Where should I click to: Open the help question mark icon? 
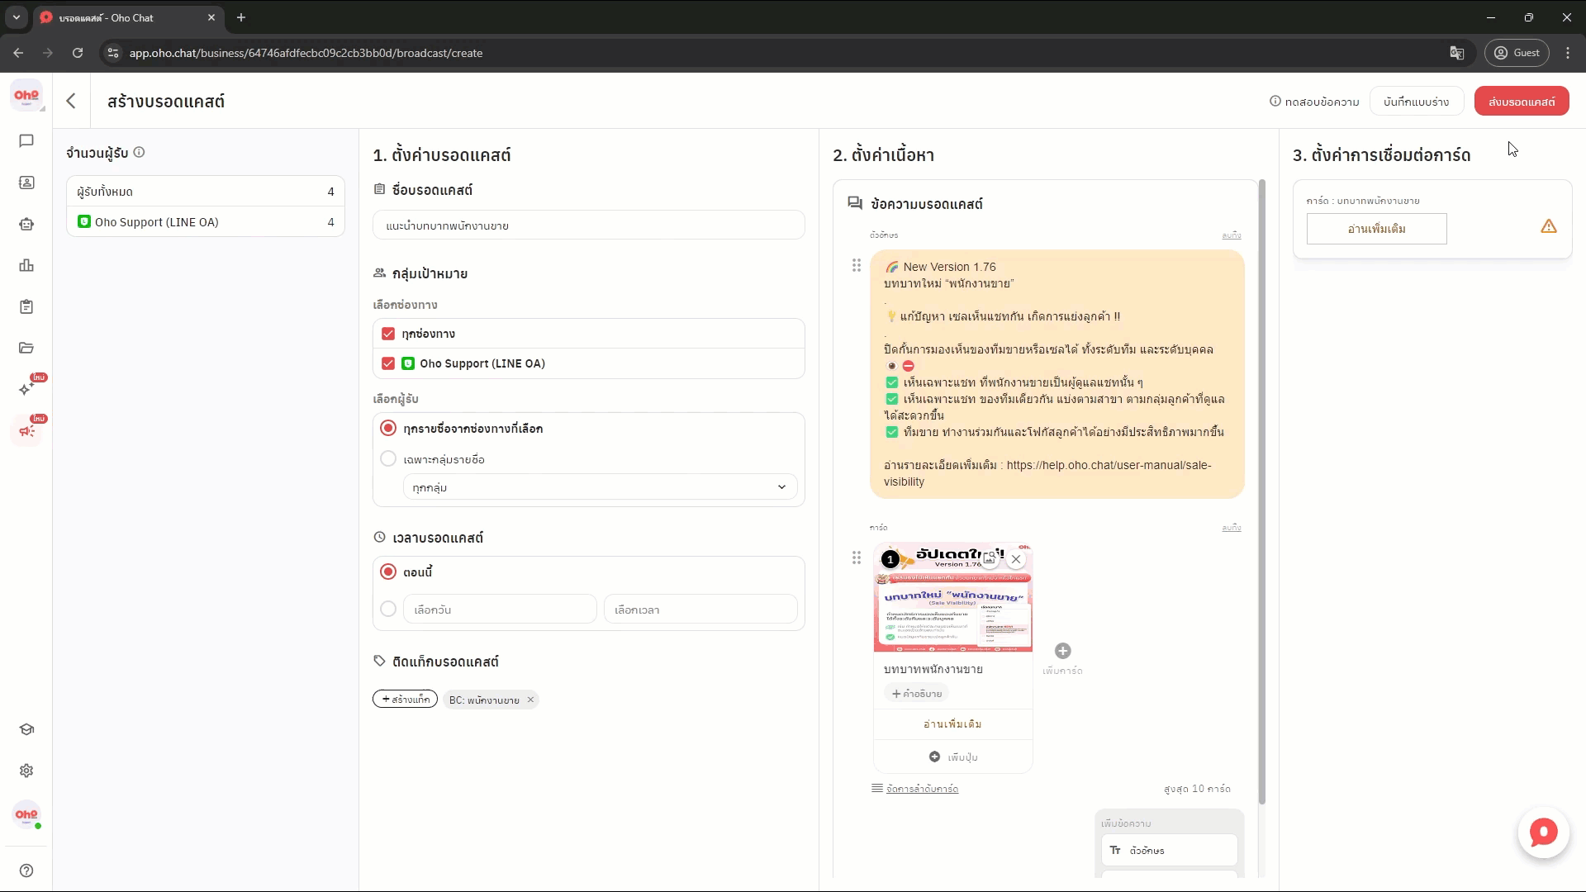[x=26, y=871]
